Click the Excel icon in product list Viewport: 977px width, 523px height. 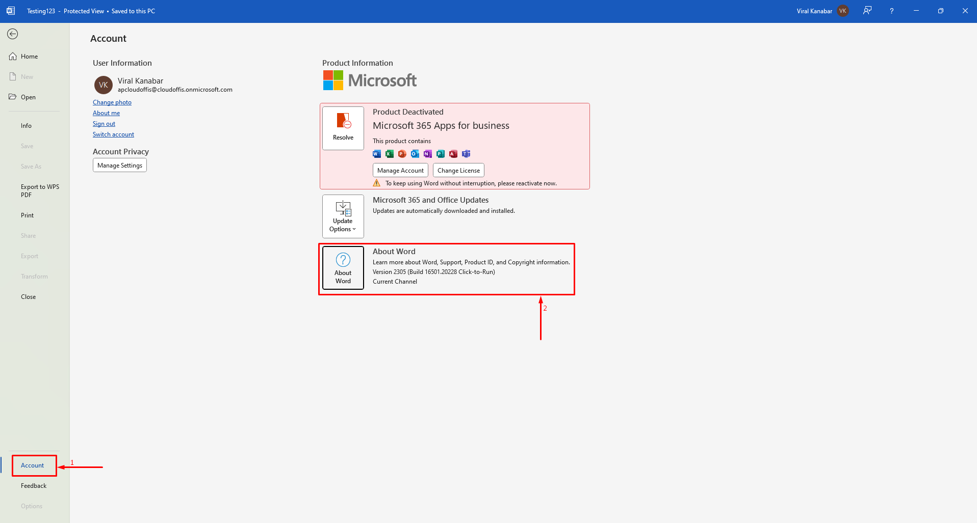(390, 154)
